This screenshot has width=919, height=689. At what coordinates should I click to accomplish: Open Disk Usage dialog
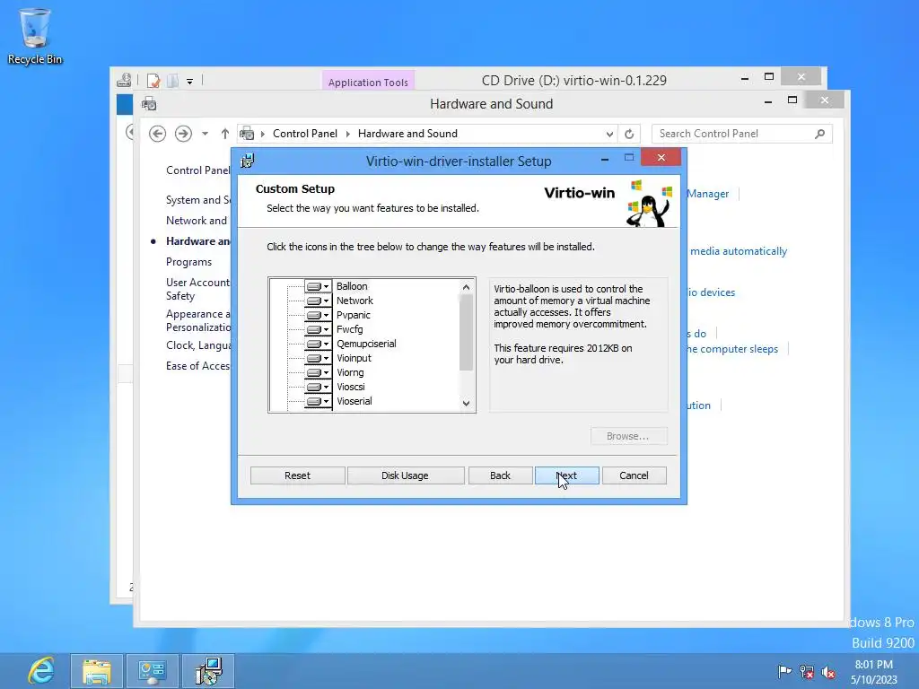(405, 475)
